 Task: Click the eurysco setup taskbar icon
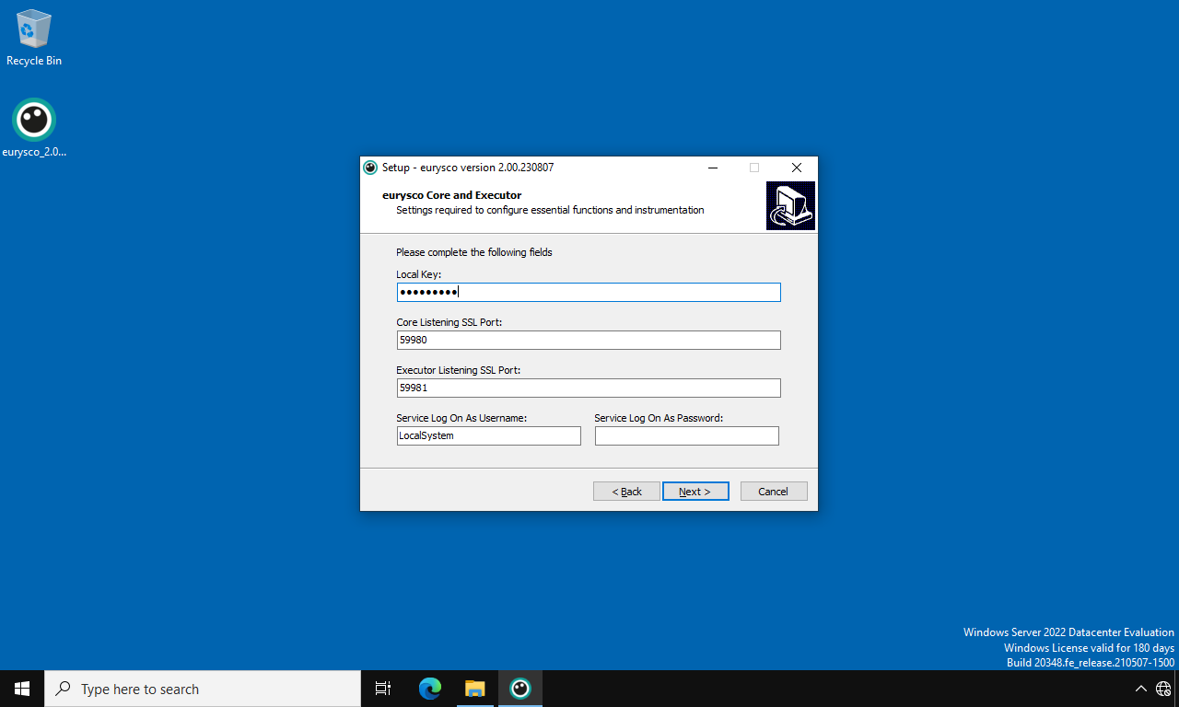[520, 689]
